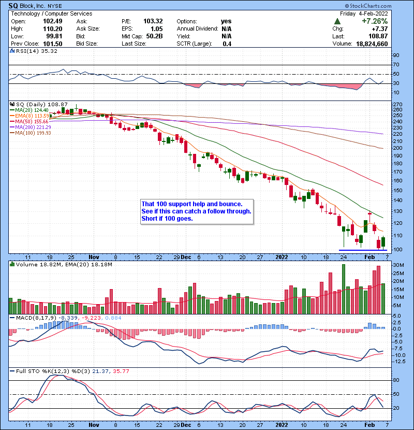
Task: Click the Volume 18.82M, EMA(20) 18.18M label
Action: 64,265
